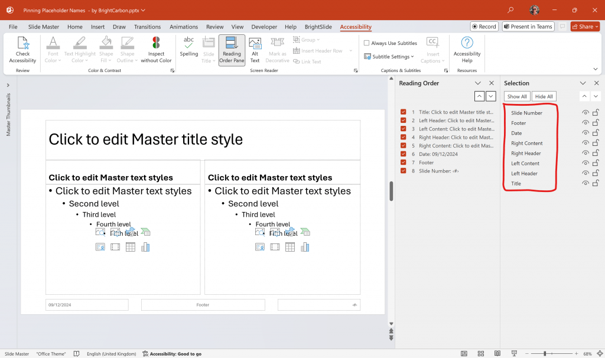The width and height of the screenshot is (605, 358).
Task: Collapse the Selection pane with its chevron
Action: (583, 83)
